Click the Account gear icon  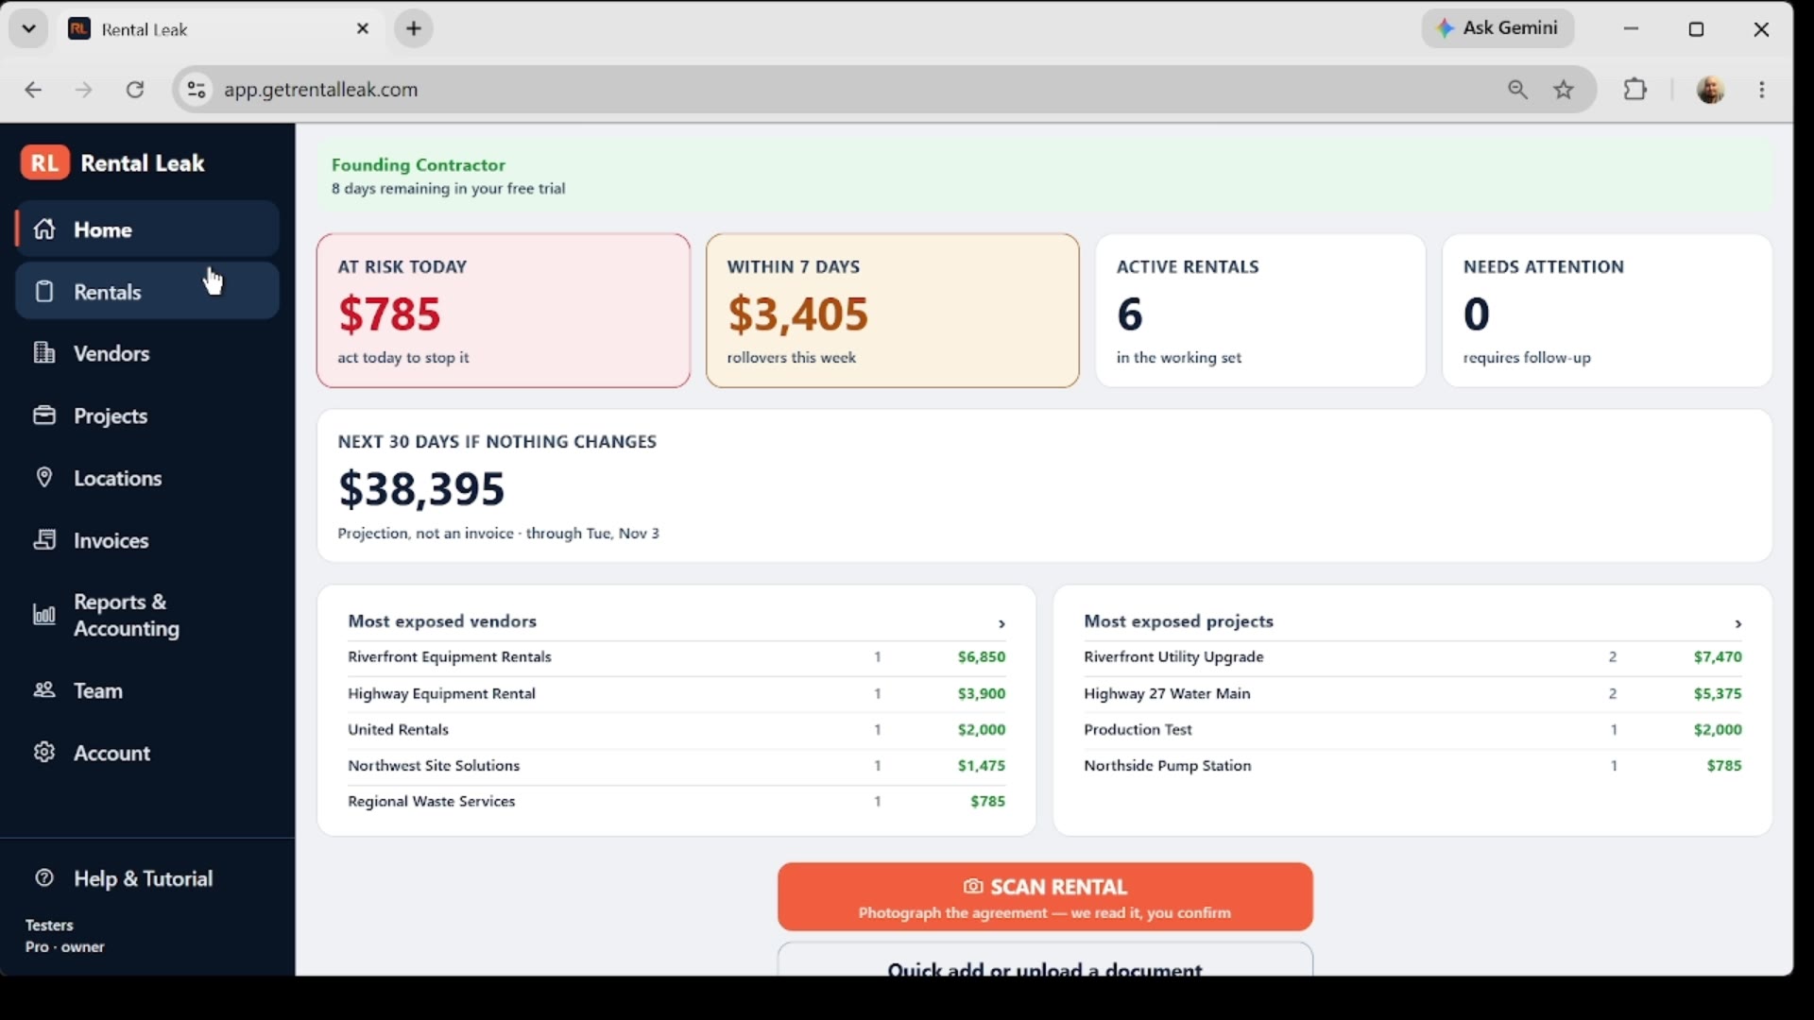[44, 753]
